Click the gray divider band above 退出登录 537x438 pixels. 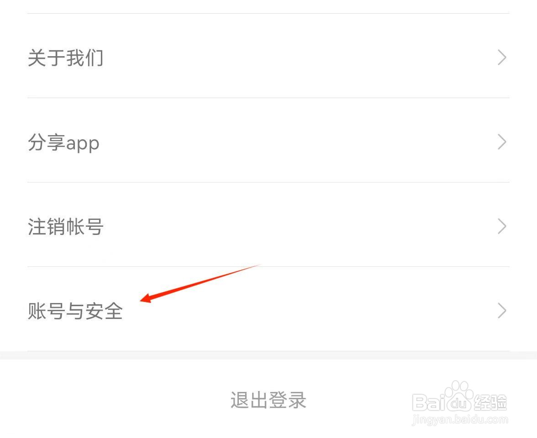click(268, 355)
